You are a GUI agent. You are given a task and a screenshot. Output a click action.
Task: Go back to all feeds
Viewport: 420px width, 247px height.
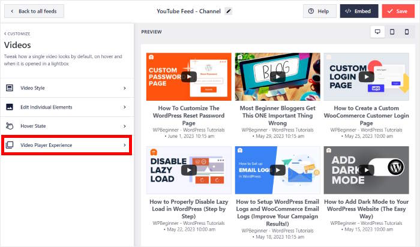(x=34, y=11)
